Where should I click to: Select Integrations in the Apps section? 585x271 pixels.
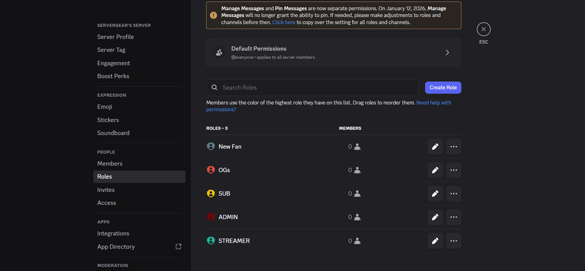click(x=113, y=233)
